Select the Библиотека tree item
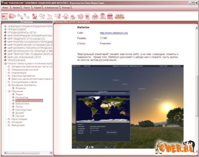The width and height of the screenshot is (199, 157). [22, 104]
